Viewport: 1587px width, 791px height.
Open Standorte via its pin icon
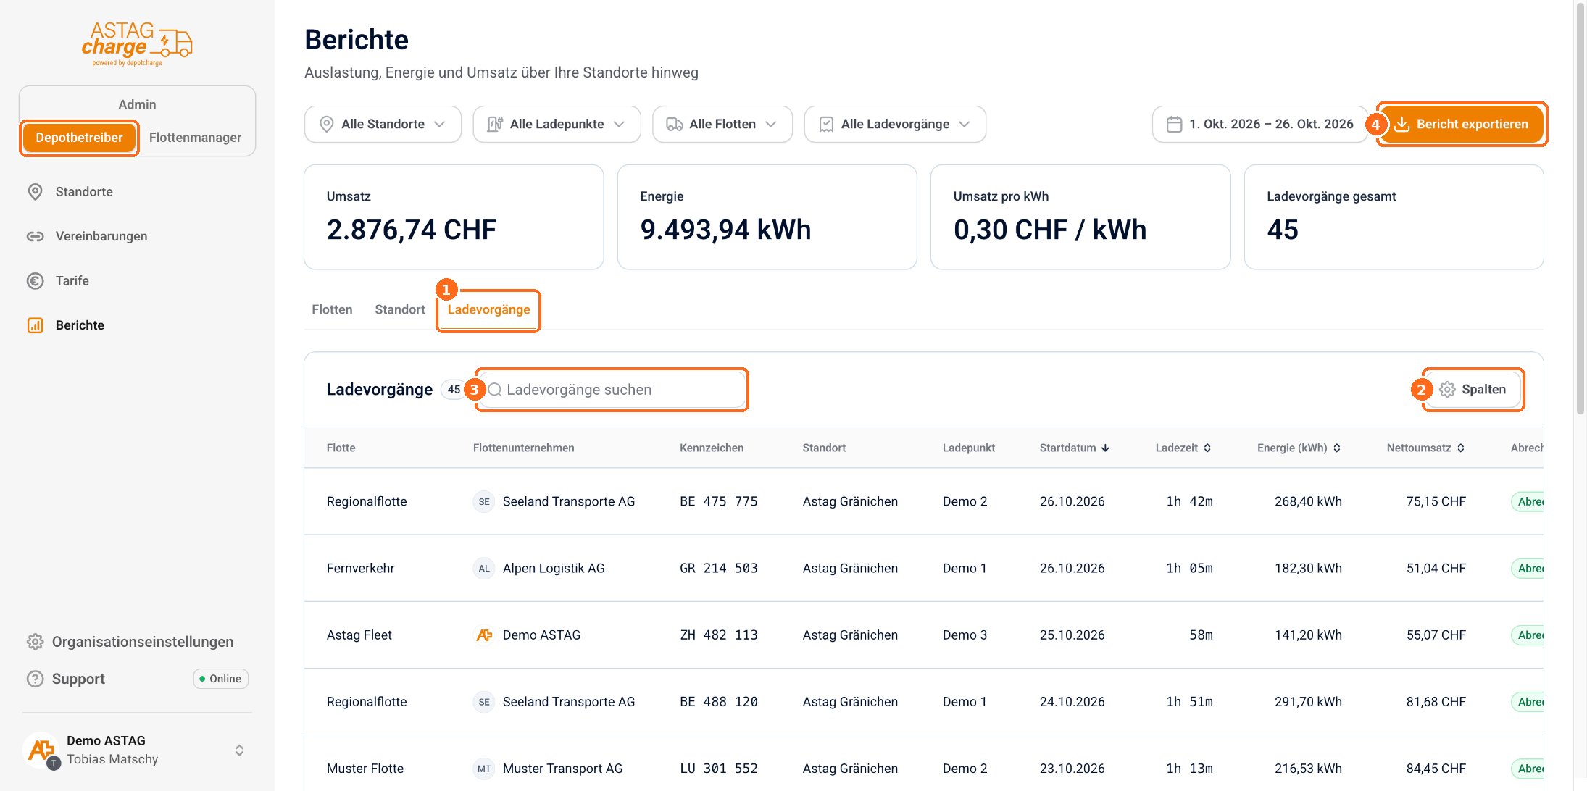(x=35, y=192)
